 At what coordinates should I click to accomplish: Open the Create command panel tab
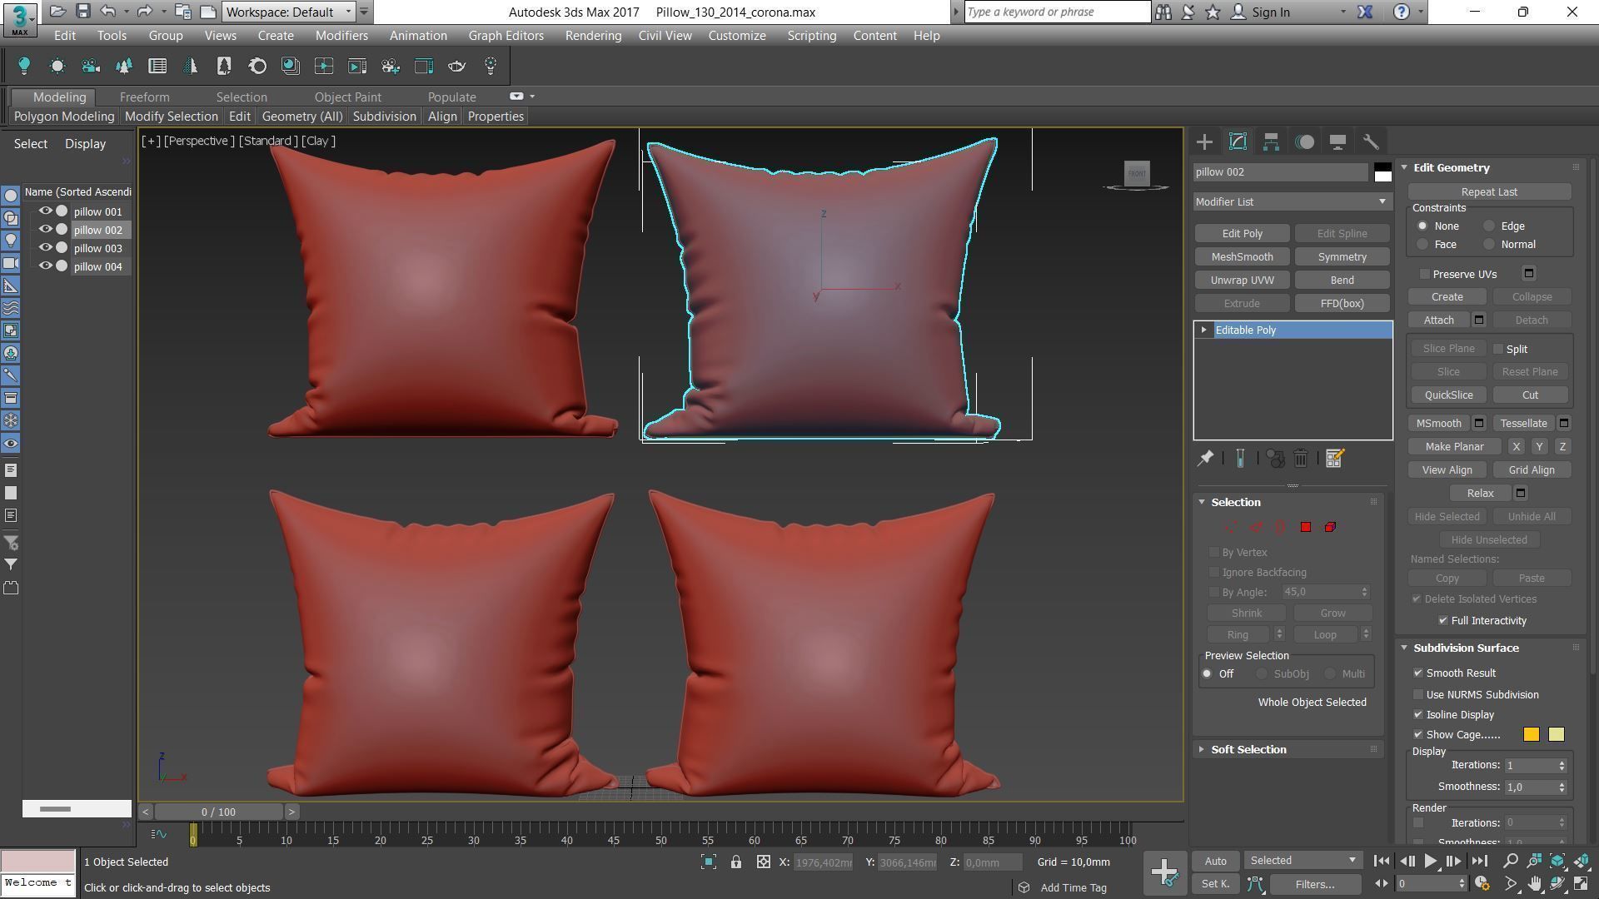pos(1204,142)
